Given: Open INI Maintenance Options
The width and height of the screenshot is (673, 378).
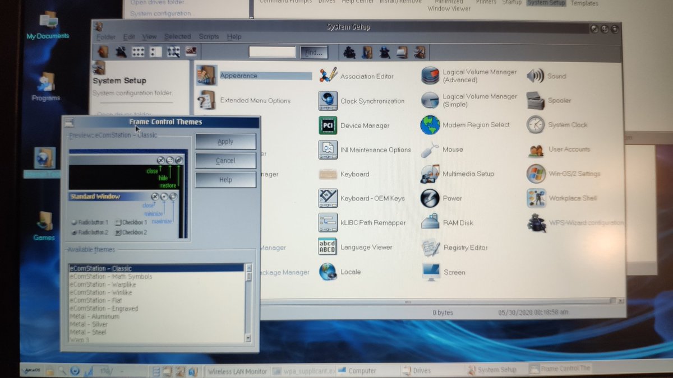Looking at the screenshot, I should pyautogui.click(x=328, y=150).
